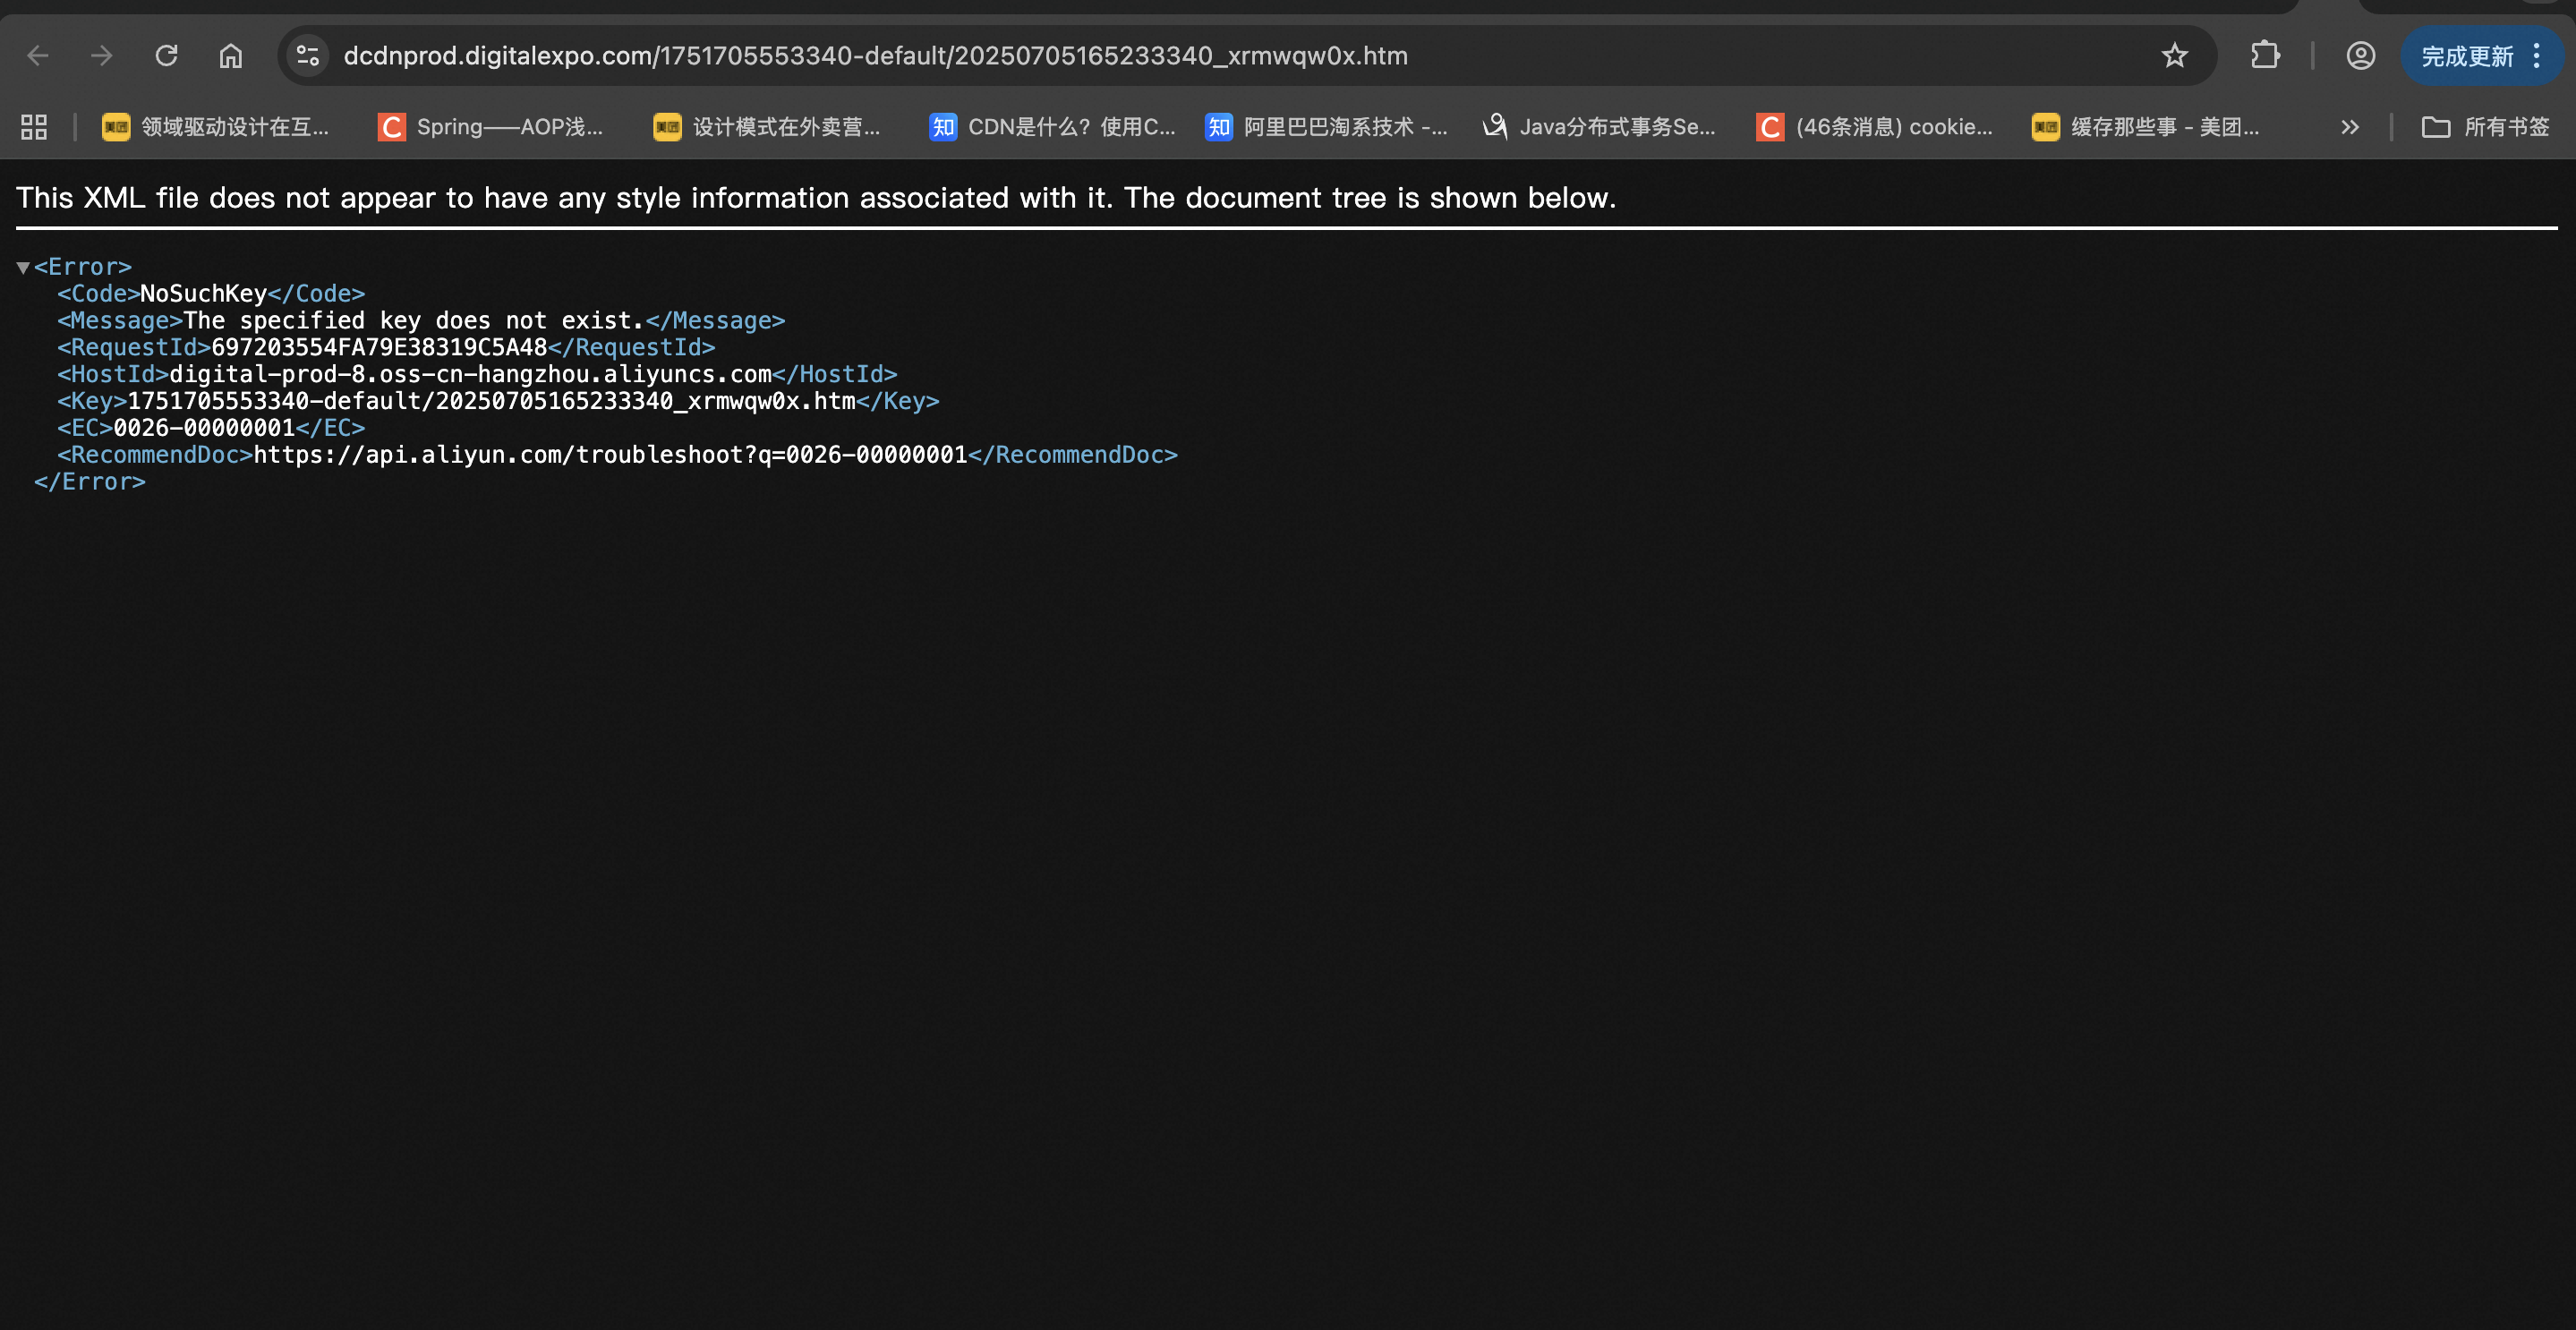Open the apps grid shortcut
Image resolution: width=2576 pixels, height=1330 pixels.
(34, 127)
